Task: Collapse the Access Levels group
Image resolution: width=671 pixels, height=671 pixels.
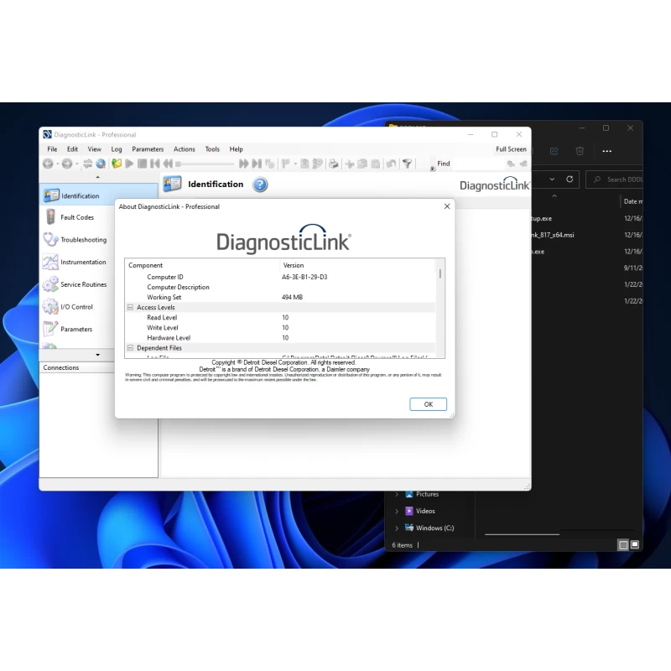Action: pos(130,307)
